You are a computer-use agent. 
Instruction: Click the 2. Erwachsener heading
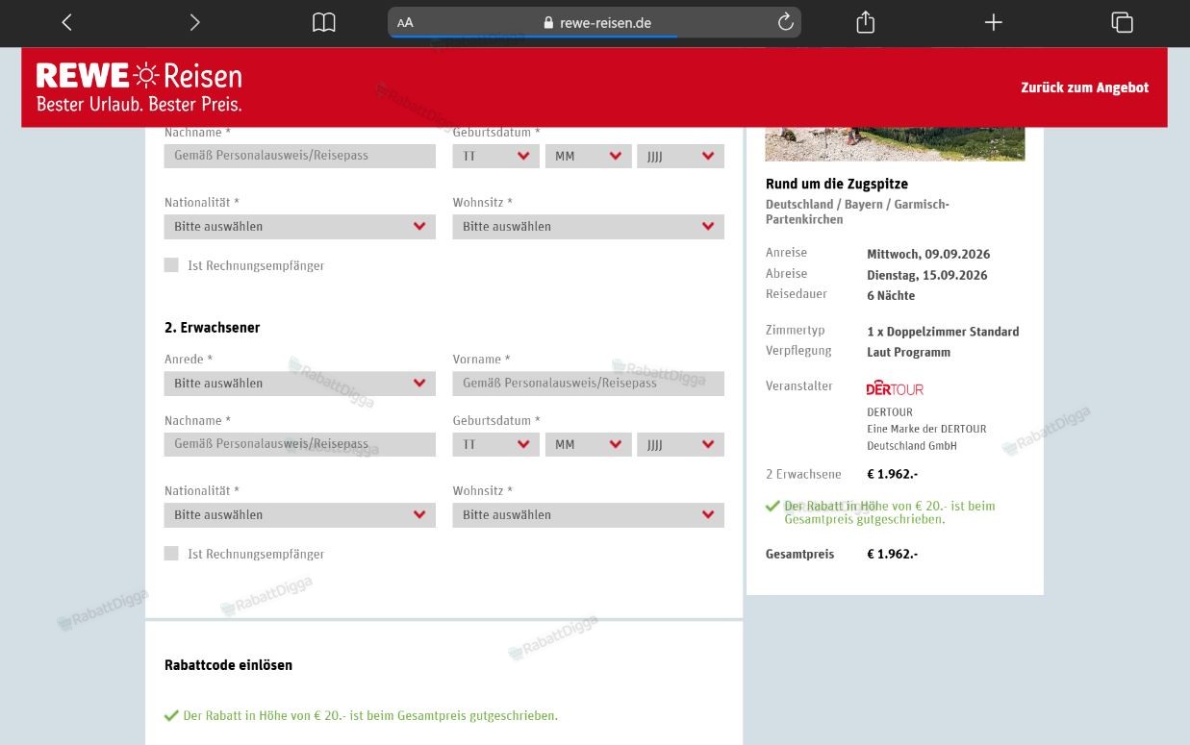pyautogui.click(x=213, y=328)
